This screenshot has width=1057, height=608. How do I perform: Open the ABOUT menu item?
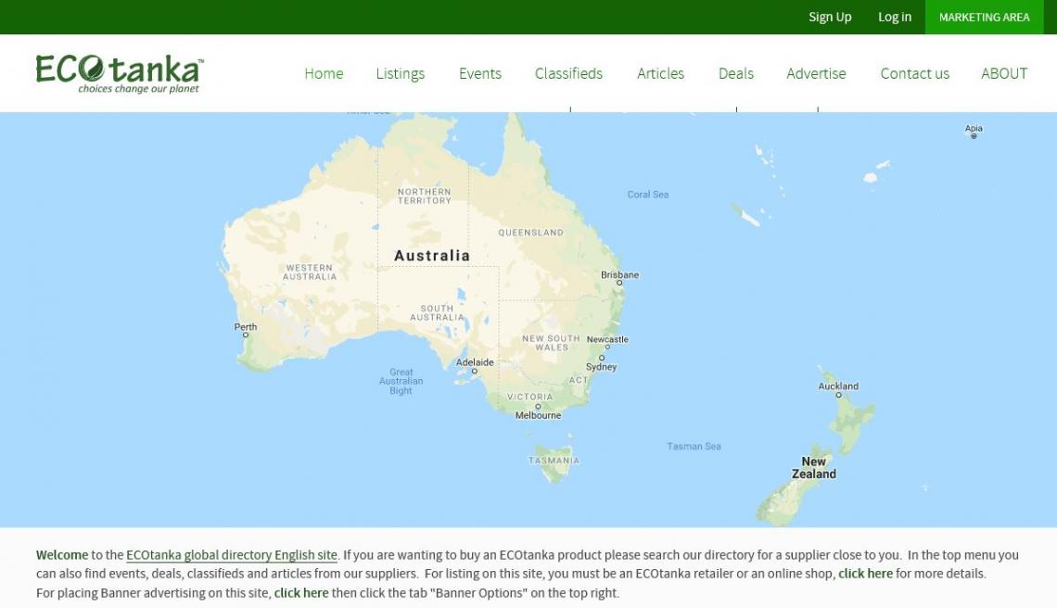pyautogui.click(x=1004, y=73)
